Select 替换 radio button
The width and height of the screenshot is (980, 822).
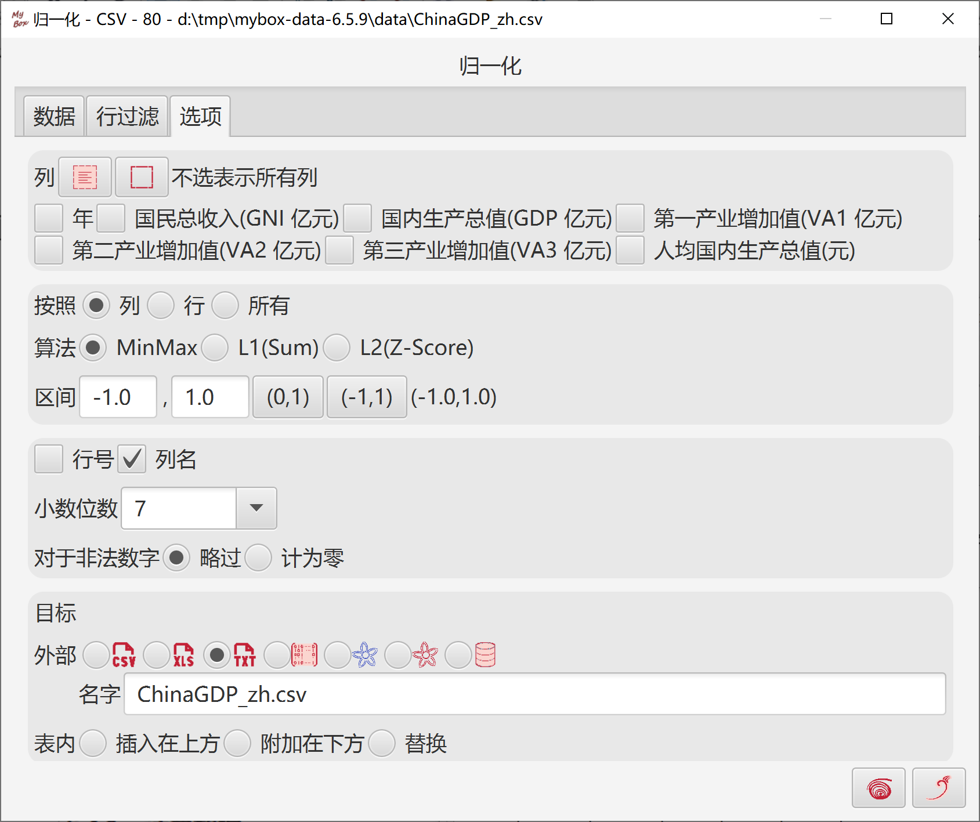(382, 743)
